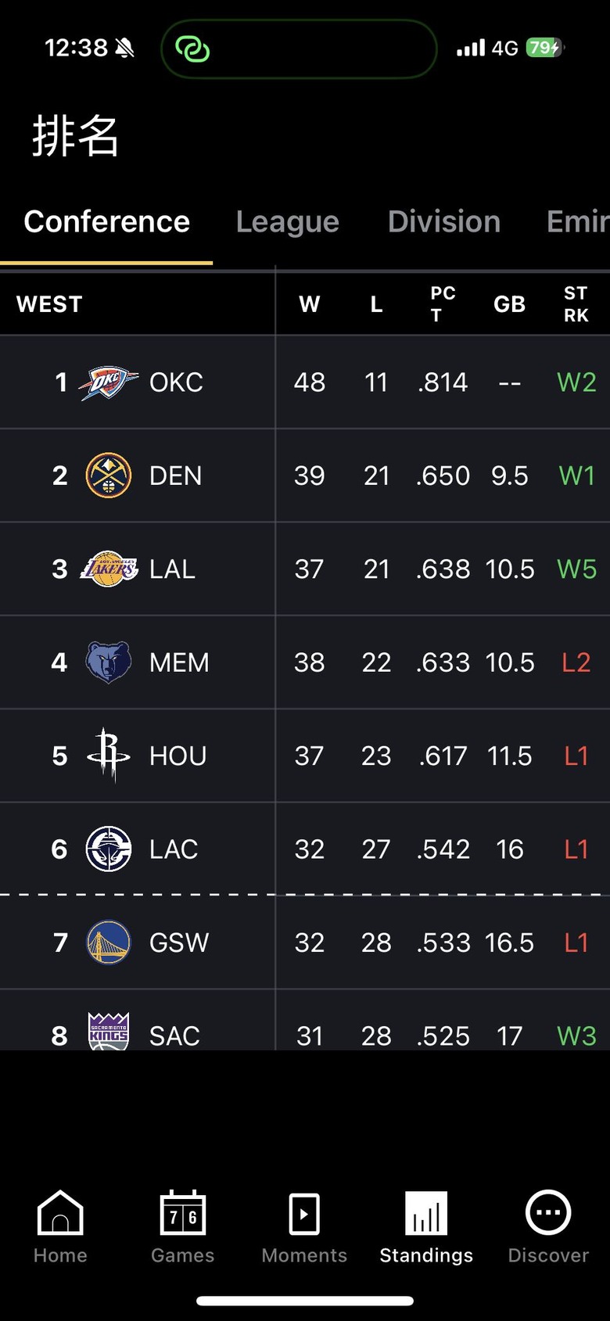
Task: Switch to the League tab
Action: click(288, 222)
